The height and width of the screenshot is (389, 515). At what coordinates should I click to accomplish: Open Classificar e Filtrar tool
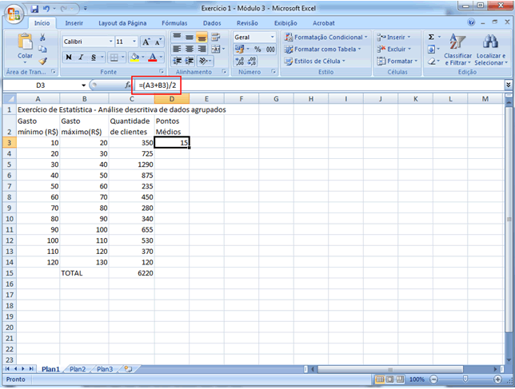(458, 48)
